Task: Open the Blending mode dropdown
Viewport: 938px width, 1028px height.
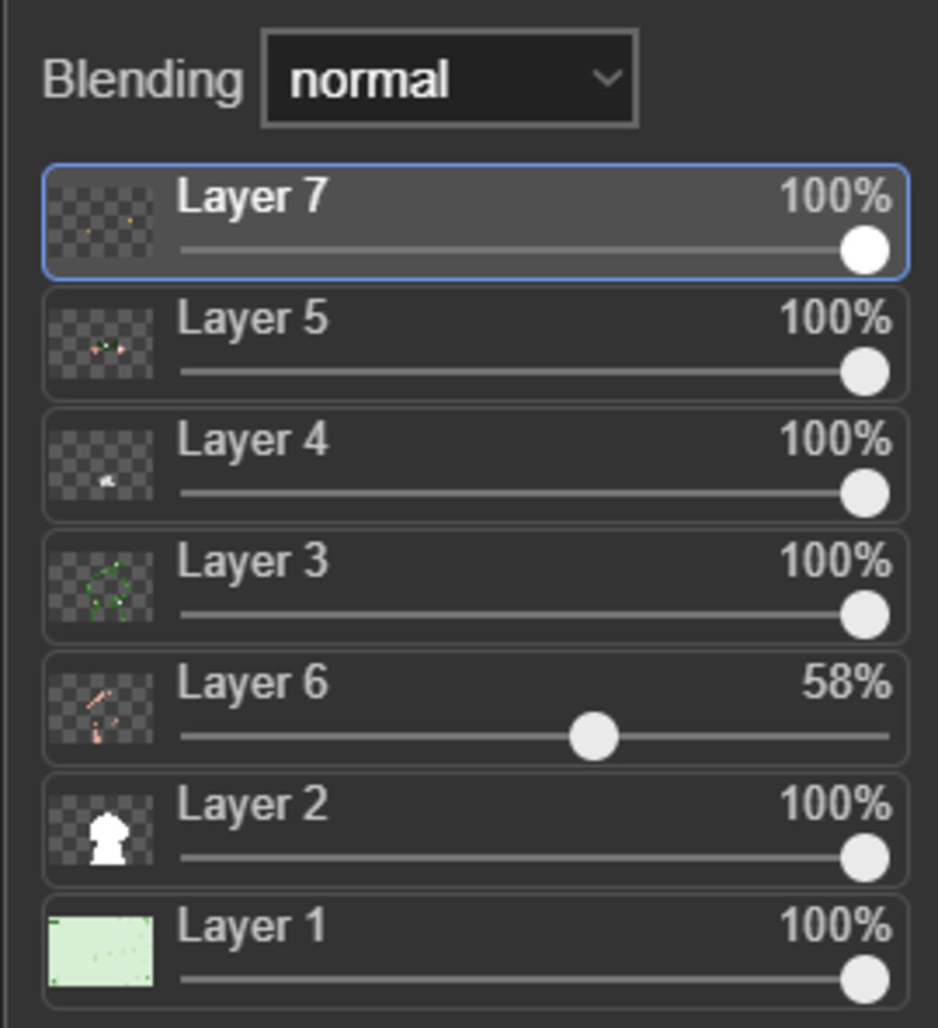Action: [x=449, y=80]
